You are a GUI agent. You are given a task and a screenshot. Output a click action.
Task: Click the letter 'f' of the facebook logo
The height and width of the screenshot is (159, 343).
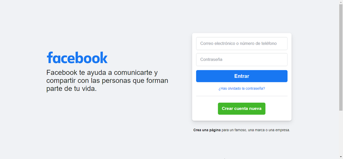[50, 57]
